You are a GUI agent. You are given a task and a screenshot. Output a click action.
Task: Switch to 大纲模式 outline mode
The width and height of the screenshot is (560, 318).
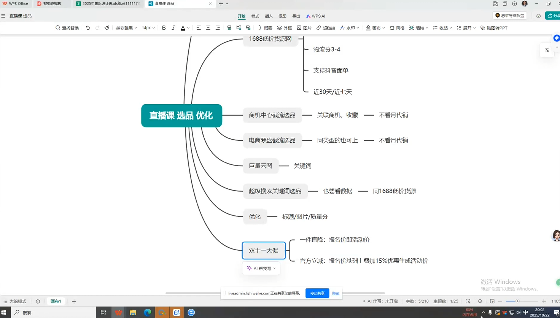pos(15,301)
